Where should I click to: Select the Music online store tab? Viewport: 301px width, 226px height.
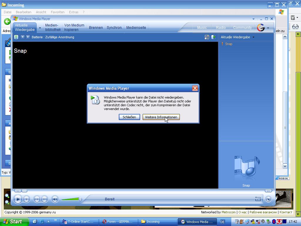[202, 27]
